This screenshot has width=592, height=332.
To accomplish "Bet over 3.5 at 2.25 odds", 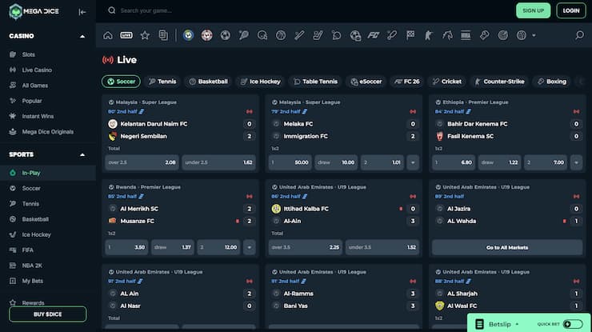I will [x=306, y=247].
